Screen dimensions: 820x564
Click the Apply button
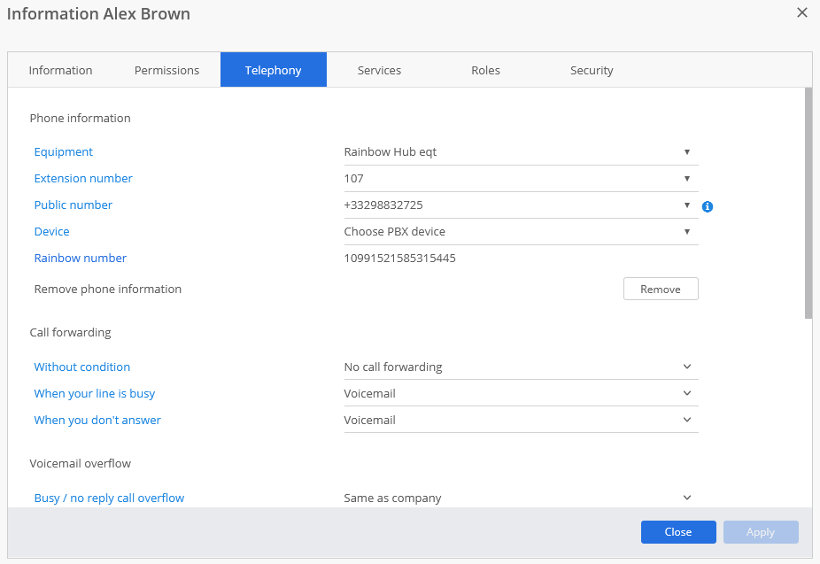761,532
